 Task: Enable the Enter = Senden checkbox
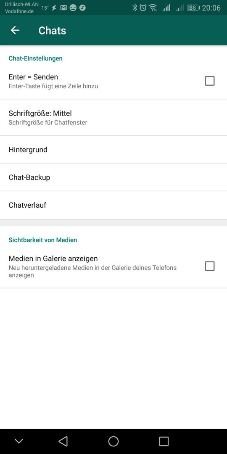coord(210,81)
